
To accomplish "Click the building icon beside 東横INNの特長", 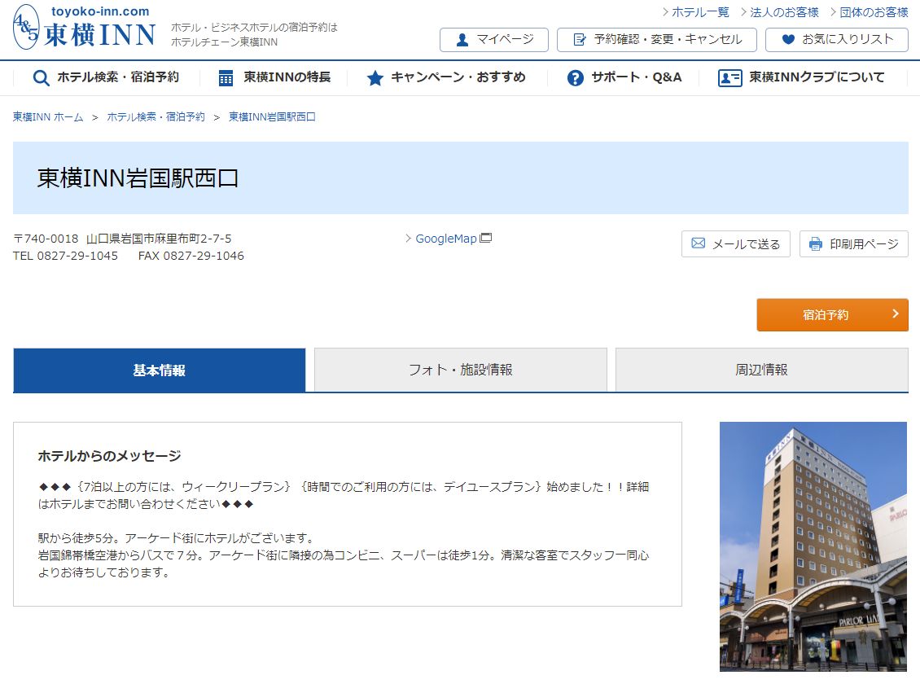I will coord(226,78).
